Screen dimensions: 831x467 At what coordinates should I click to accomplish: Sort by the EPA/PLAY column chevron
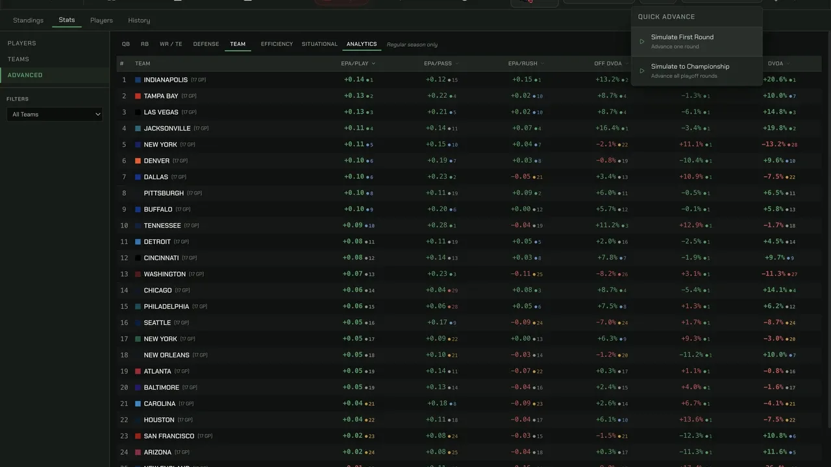click(x=373, y=64)
